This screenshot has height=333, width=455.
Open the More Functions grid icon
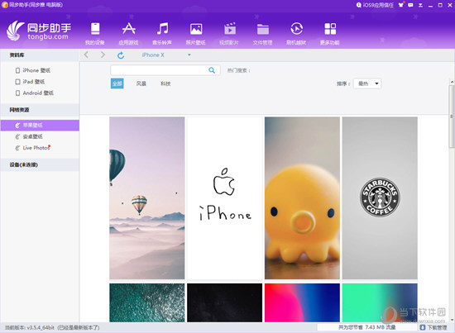[x=330, y=29]
